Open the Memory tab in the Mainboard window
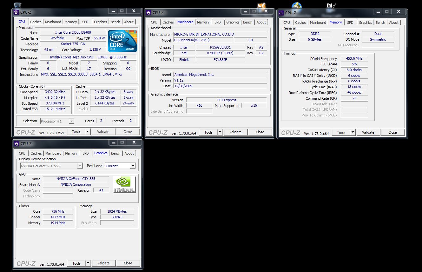The width and height of the screenshot is (422, 272). click(203, 22)
